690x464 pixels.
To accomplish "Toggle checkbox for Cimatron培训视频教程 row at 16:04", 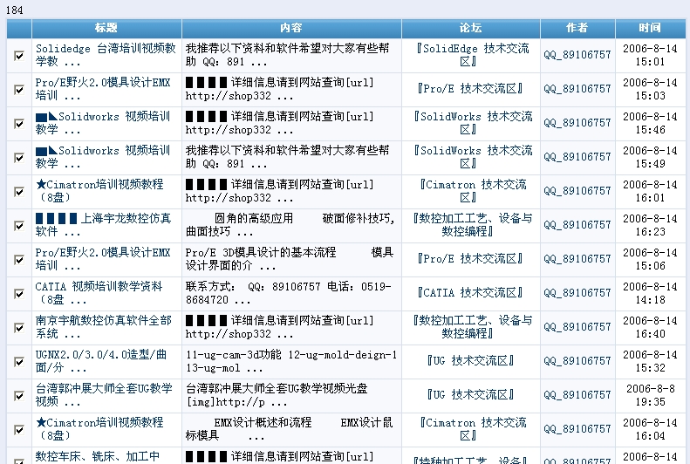I will [19, 430].
